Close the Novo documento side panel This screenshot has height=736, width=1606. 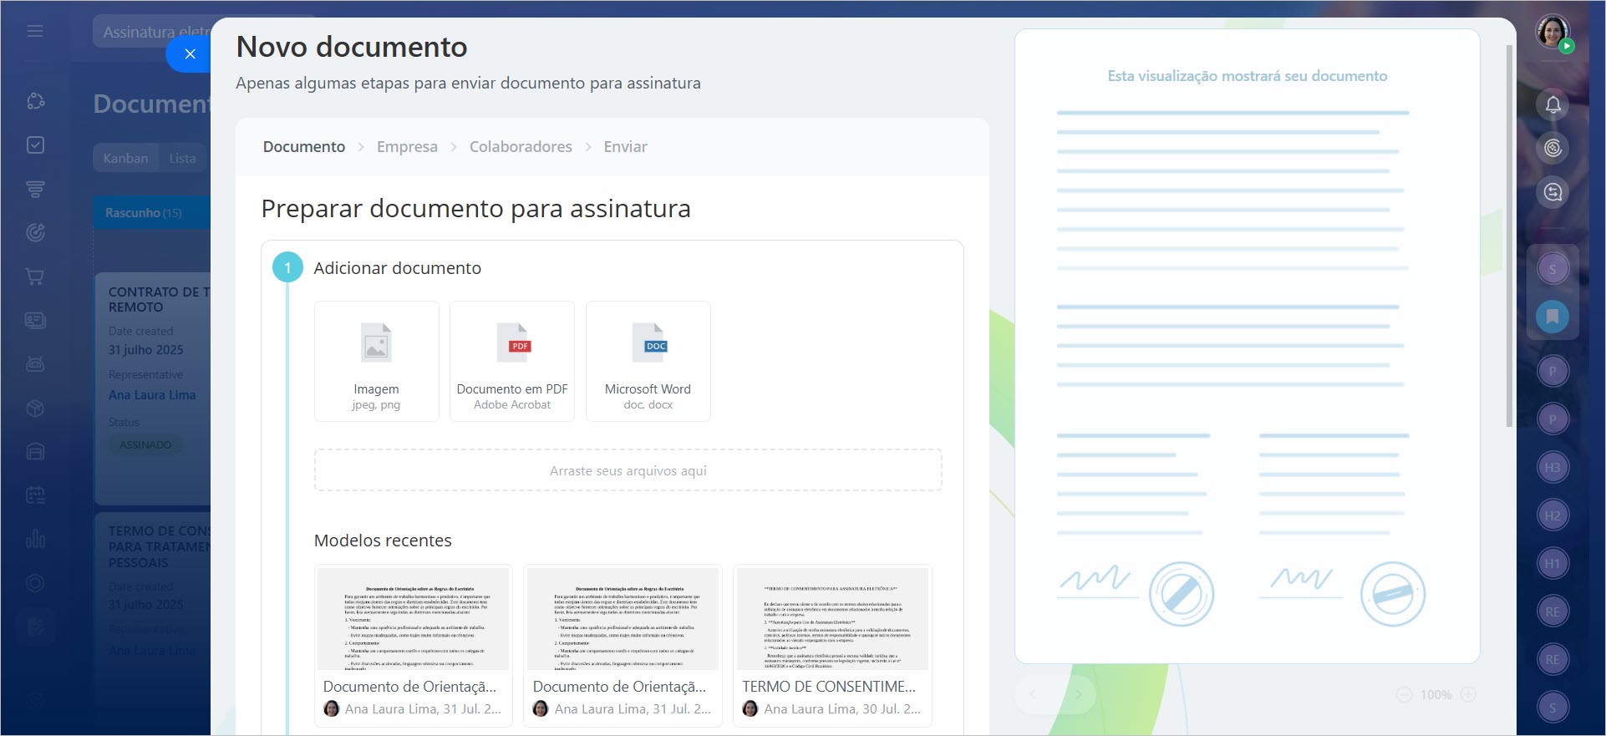point(190,54)
